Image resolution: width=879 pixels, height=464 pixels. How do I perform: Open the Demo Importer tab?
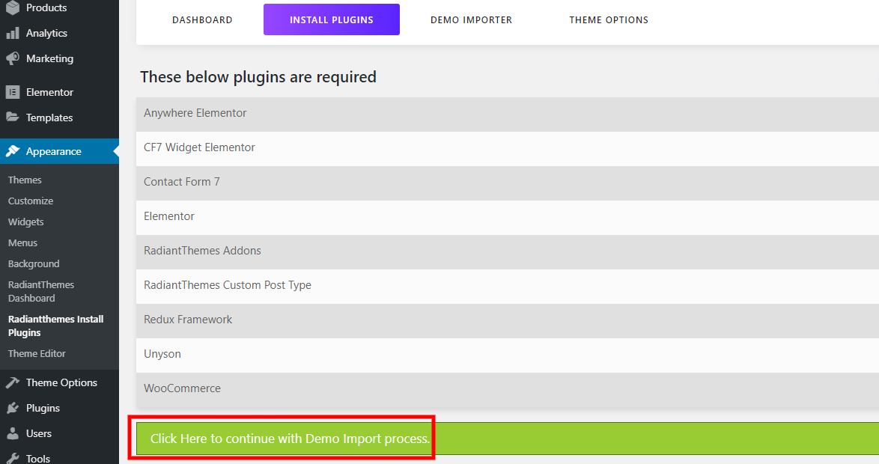(x=471, y=20)
